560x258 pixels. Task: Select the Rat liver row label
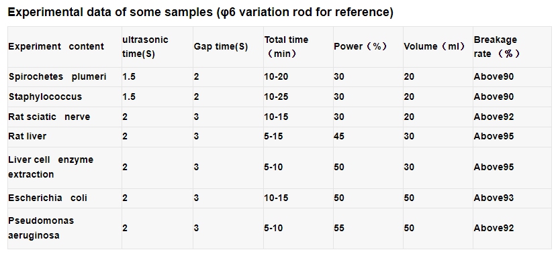[27, 136]
